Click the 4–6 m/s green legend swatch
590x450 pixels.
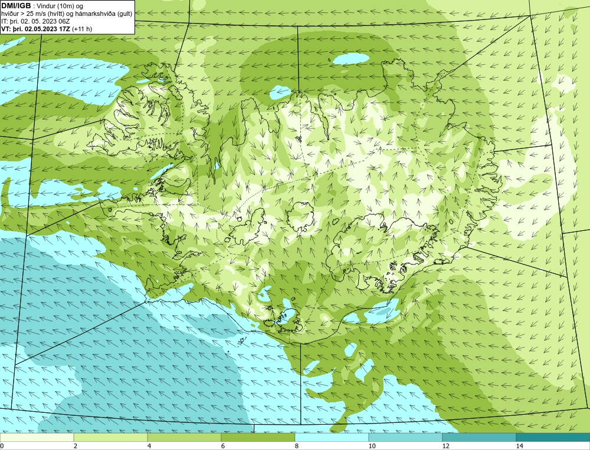tap(184, 437)
